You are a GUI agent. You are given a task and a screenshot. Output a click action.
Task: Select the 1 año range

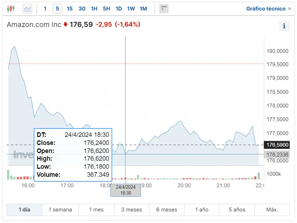tap(202, 210)
